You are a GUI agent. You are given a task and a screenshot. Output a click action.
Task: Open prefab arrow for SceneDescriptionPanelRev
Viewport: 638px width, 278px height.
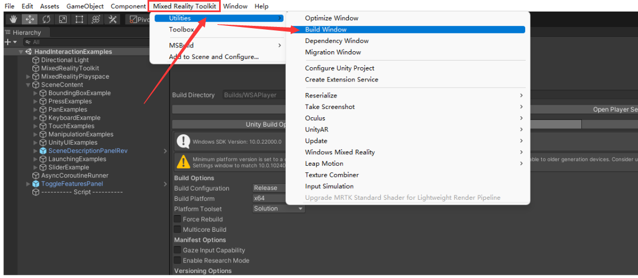165,151
